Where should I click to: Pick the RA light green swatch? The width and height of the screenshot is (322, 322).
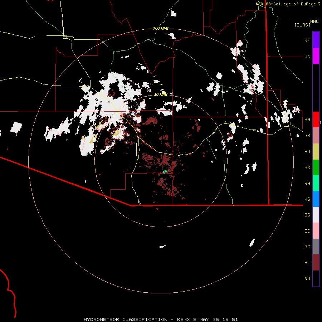(316, 183)
